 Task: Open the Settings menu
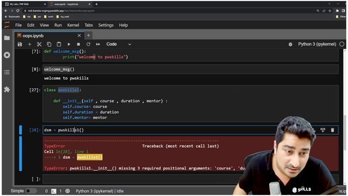click(x=106, y=25)
